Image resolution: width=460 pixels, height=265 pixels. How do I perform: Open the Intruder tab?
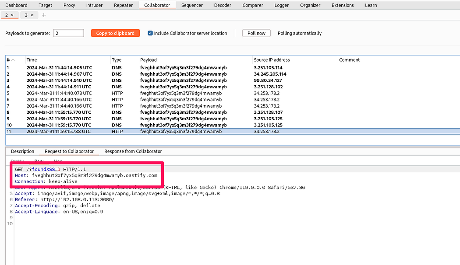pos(95,5)
